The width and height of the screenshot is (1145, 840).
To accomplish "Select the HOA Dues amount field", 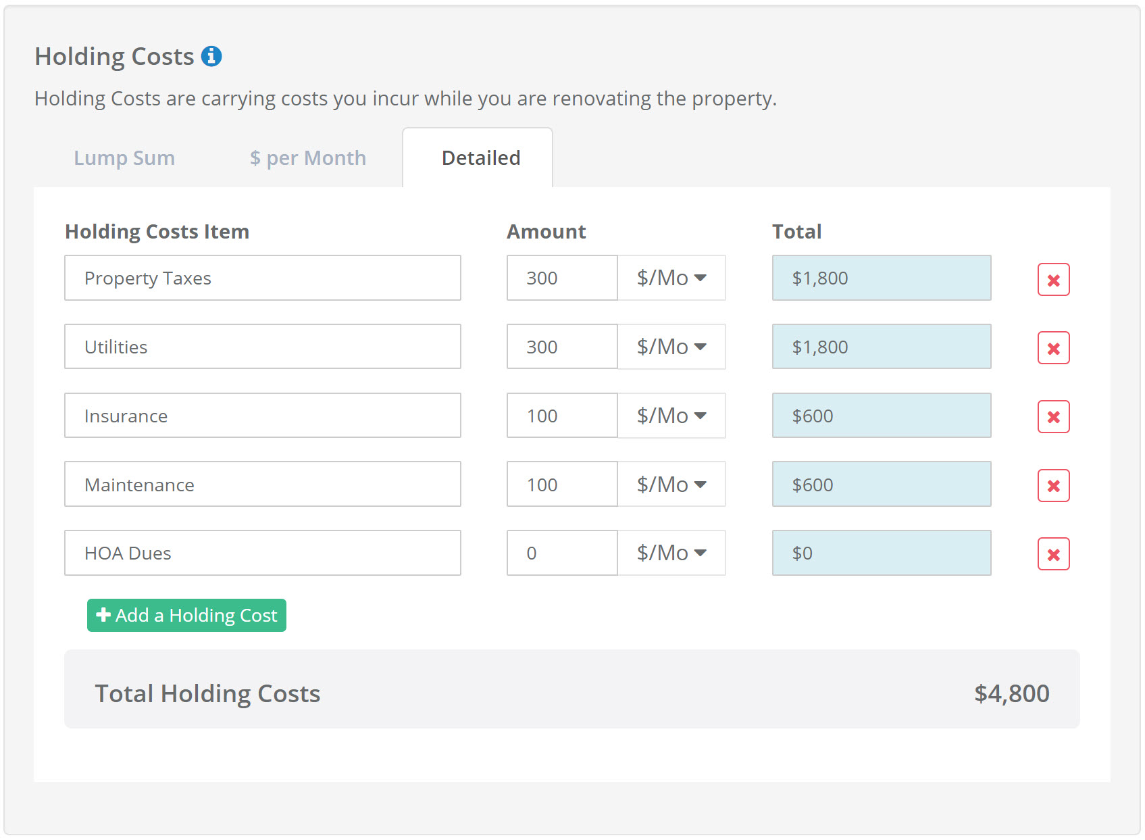I will (561, 553).
